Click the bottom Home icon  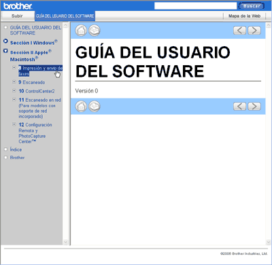(x=81, y=107)
